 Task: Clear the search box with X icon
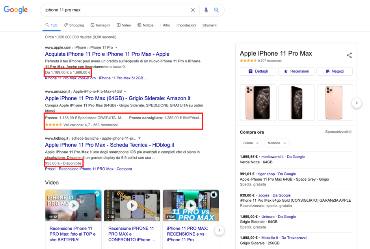(193, 10)
